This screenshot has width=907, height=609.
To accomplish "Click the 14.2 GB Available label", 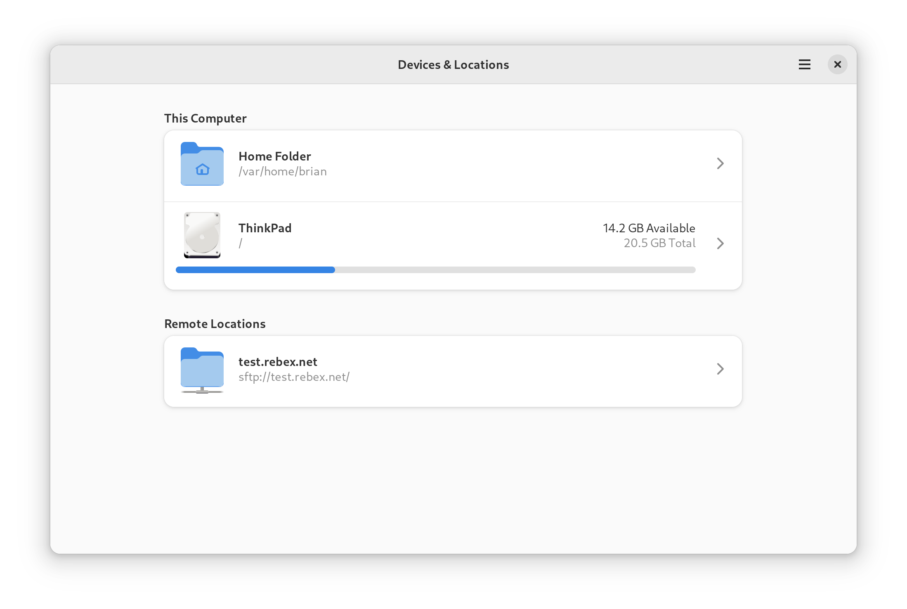I will pos(648,228).
